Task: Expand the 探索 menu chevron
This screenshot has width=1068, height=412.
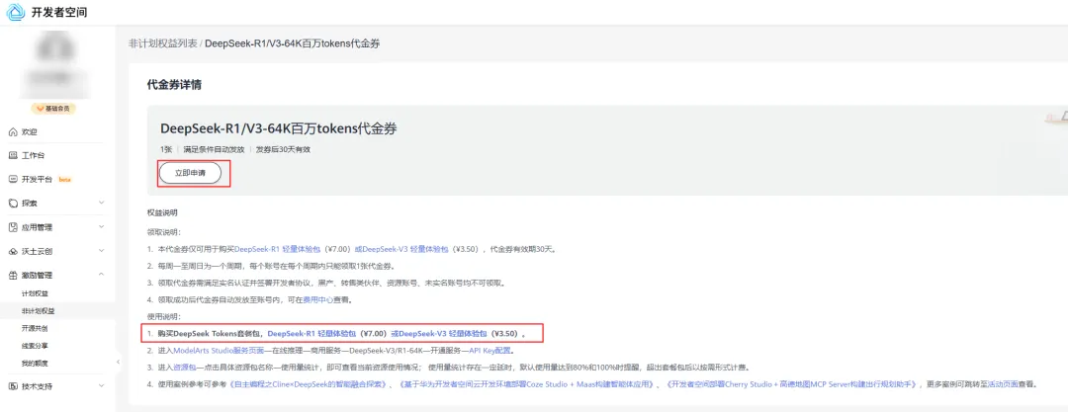Action: click(102, 203)
